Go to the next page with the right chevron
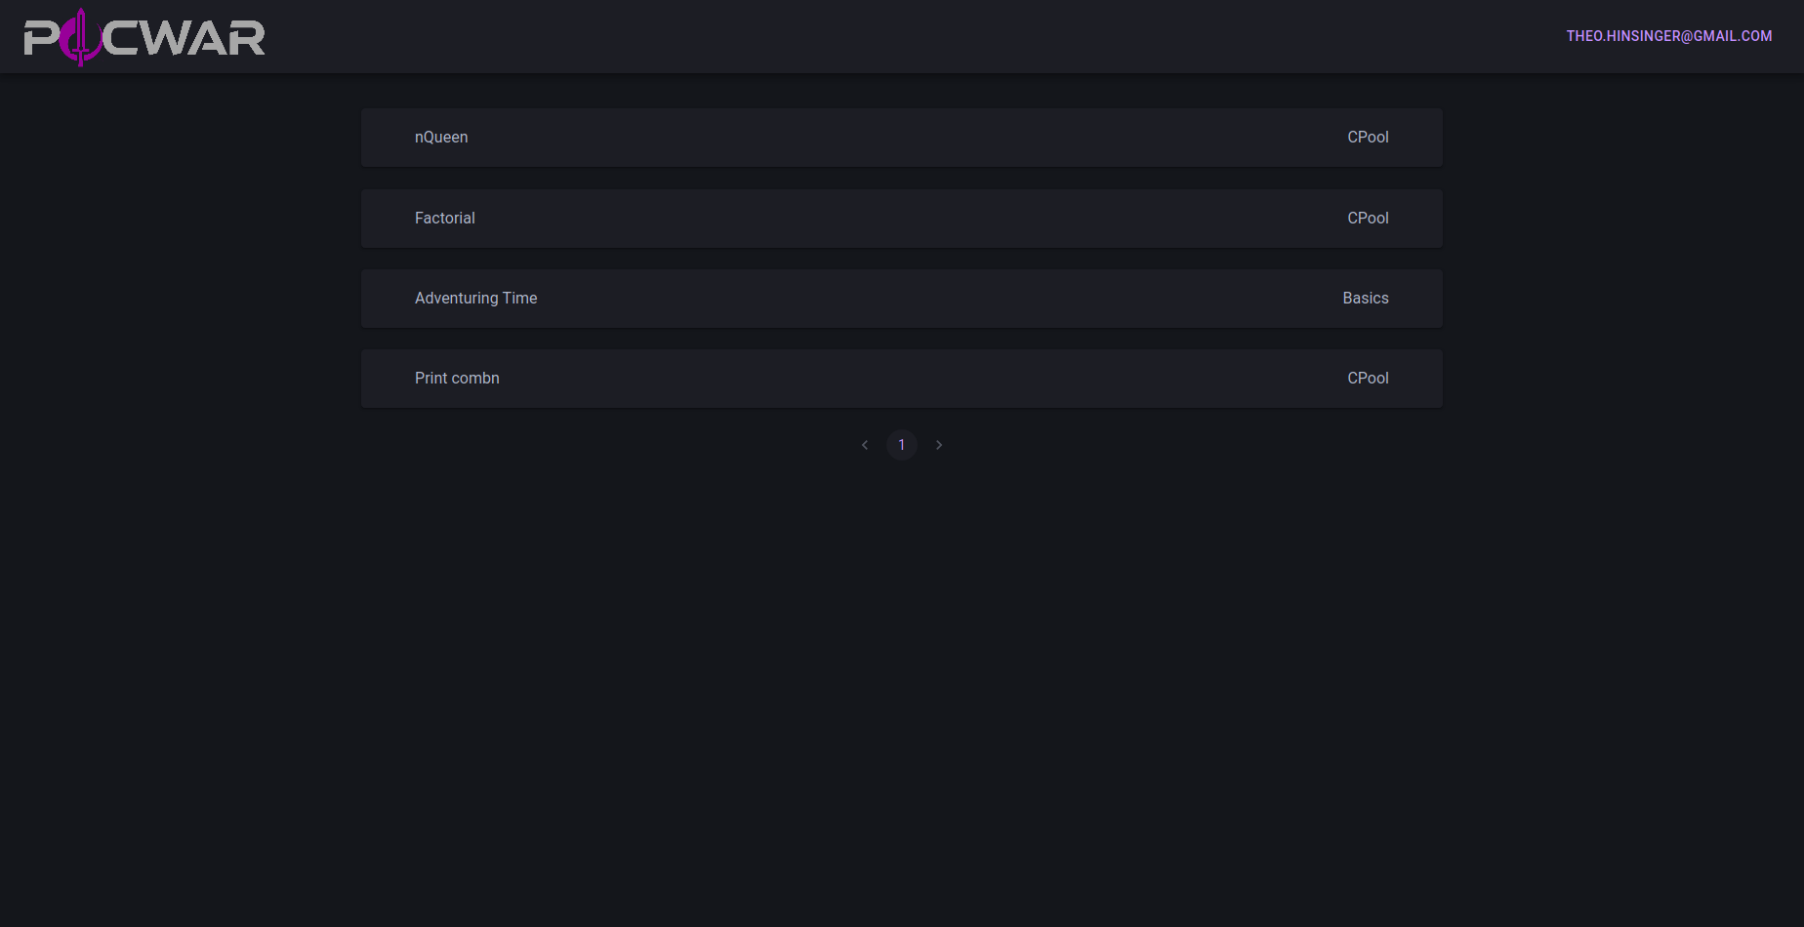The height and width of the screenshot is (927, 1804). click(x=939, y=445)
